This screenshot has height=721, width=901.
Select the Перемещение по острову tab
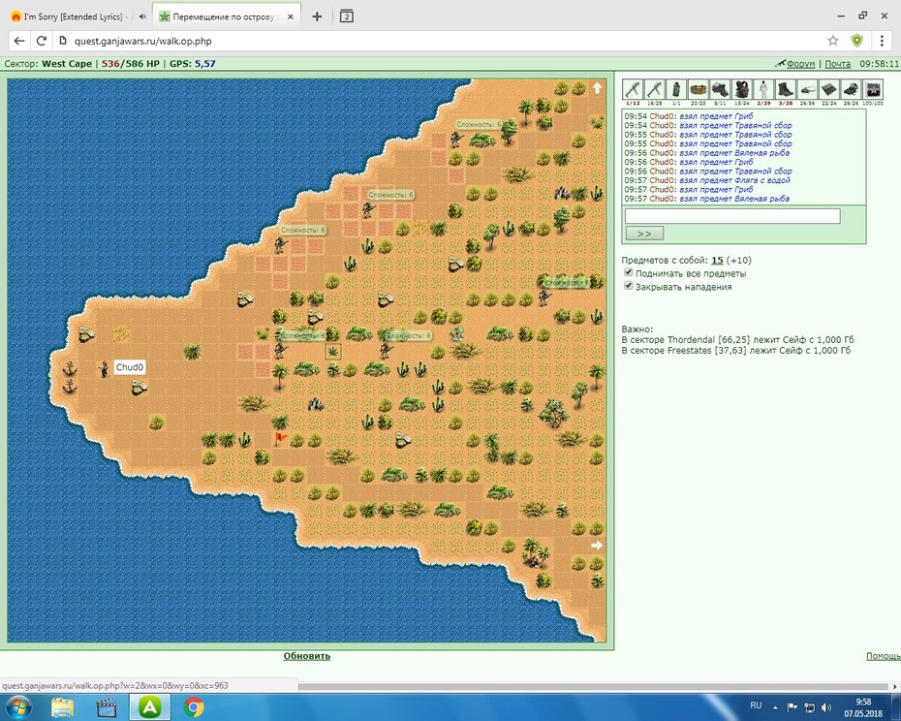pyautogui.click(x=224, y=16)
